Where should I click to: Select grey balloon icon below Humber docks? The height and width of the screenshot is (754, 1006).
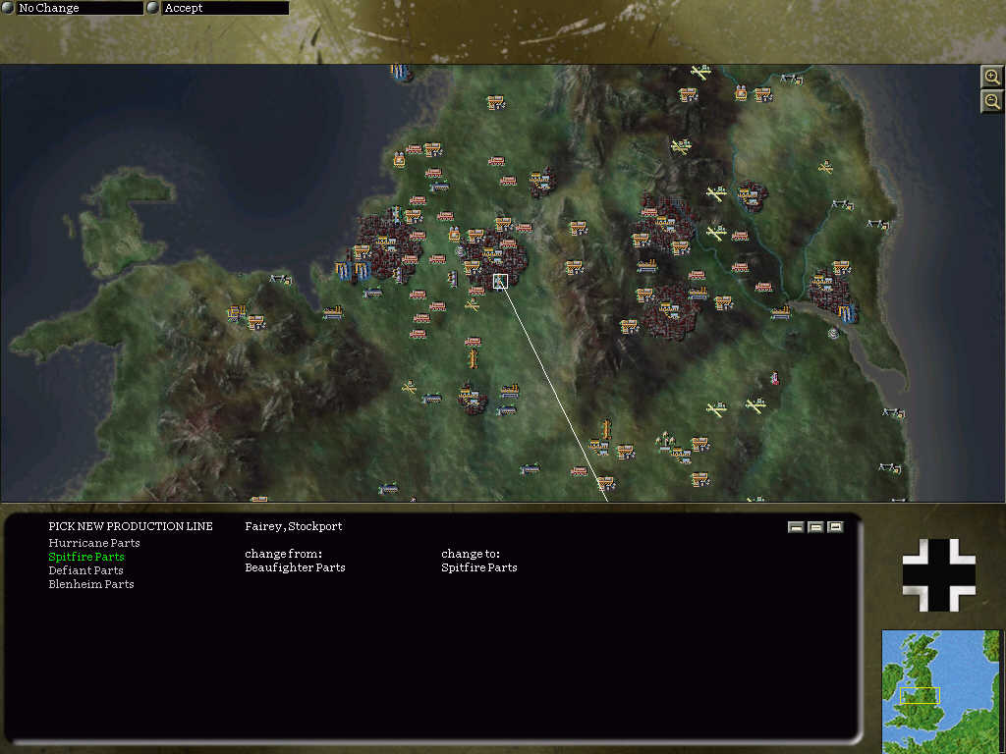tap(833, 334)
